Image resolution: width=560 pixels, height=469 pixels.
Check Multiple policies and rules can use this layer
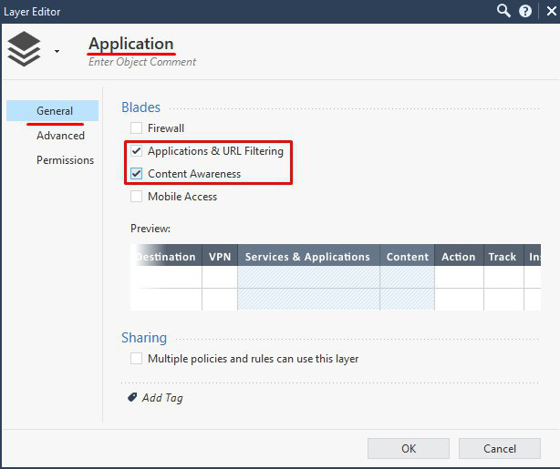(136, 359)
